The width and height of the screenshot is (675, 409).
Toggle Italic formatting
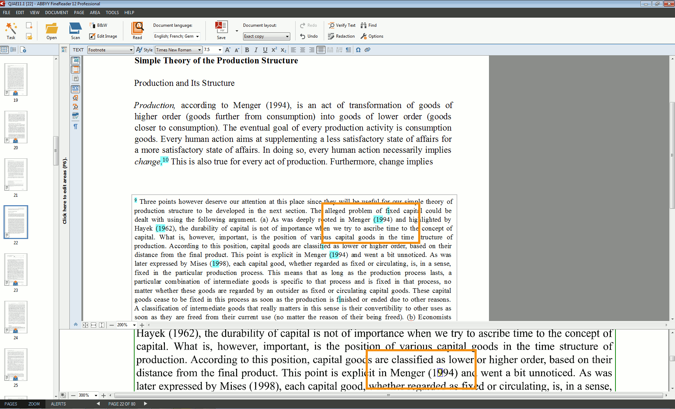[x=256, y=50]
